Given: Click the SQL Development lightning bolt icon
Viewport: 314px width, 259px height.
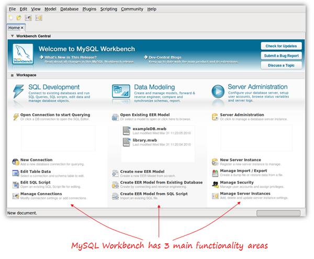Looking at the screenshot, I should click(x=18, y=91).
